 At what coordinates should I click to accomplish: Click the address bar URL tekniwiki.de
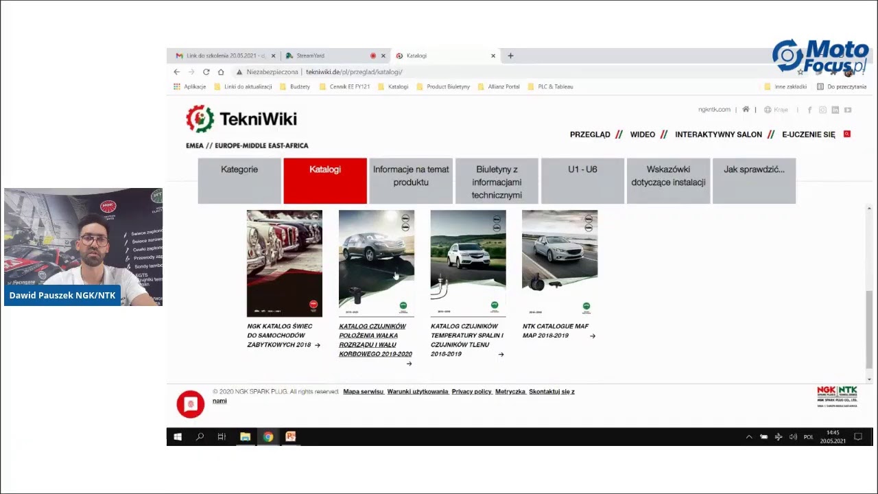click(x=354, y=72)
